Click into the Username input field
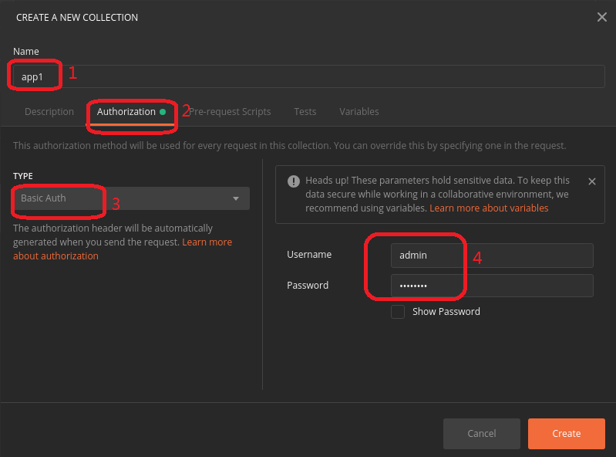Screen dimensions: 616x457 pyautogui.click(x=491, y=255)
